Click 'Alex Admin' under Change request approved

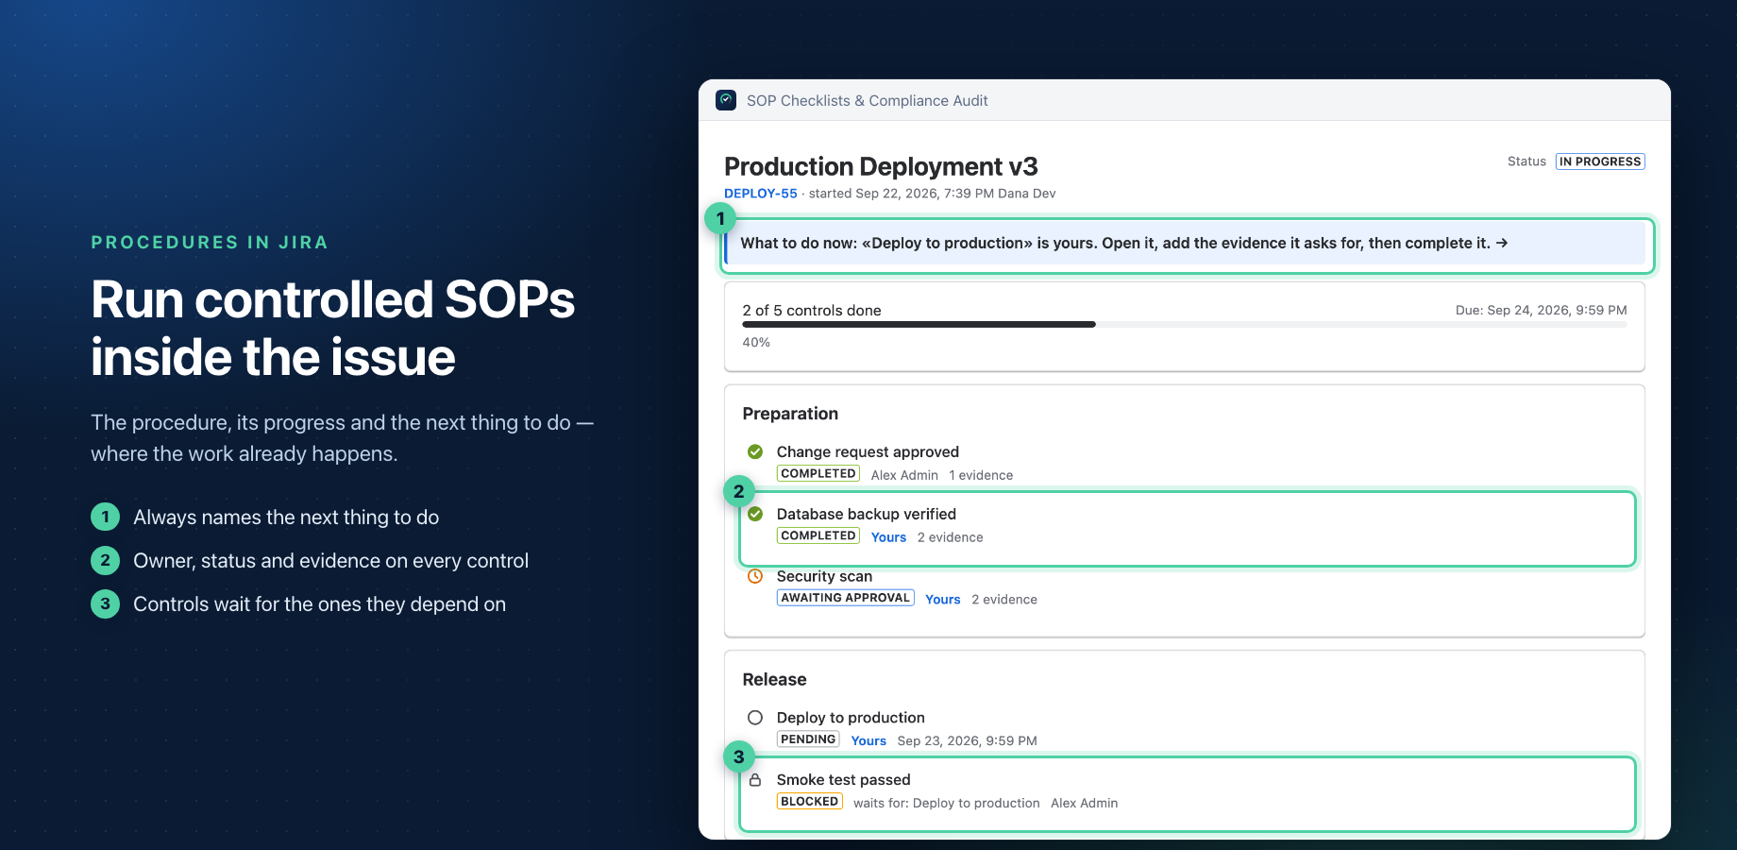pos(904,475)
